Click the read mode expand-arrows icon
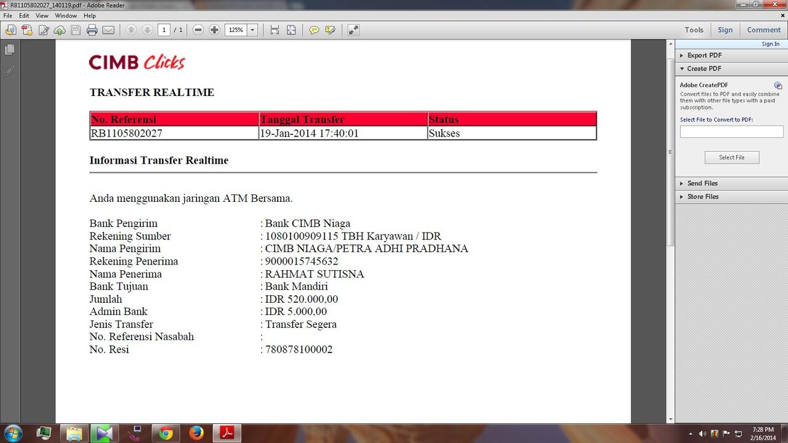The height and width of the screenshot is (443, 788). (353, 30)
